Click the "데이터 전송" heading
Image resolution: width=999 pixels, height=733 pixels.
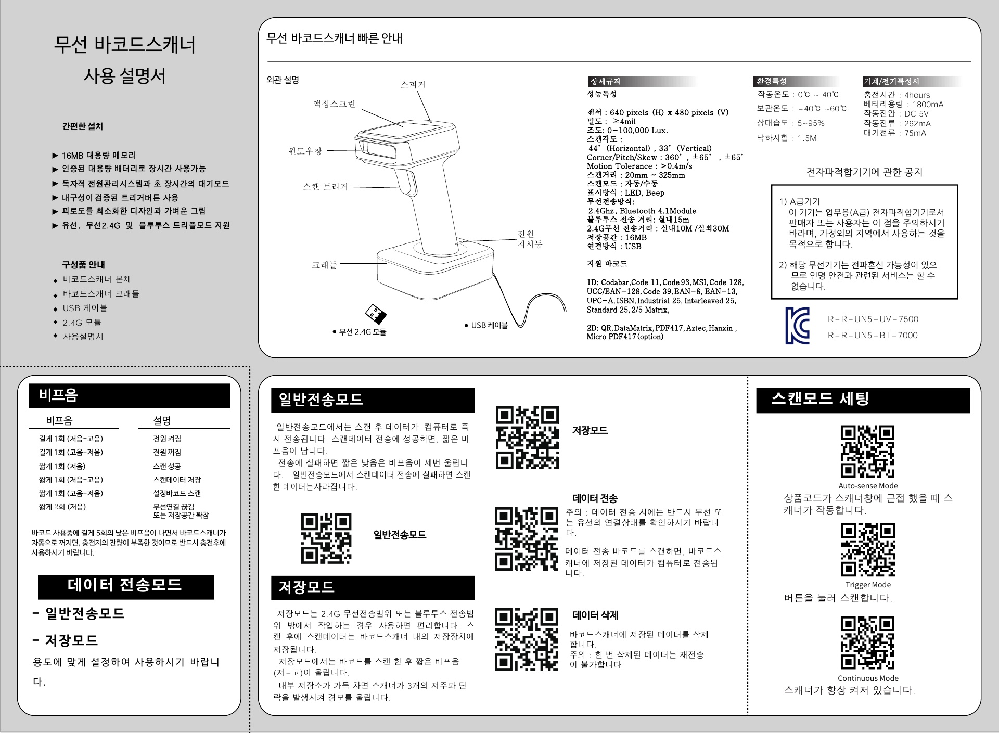595,498
